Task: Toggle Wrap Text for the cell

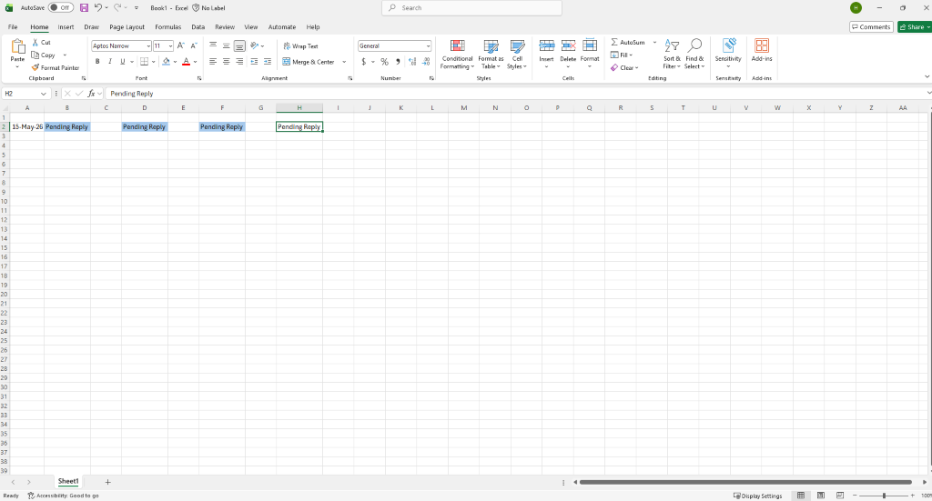Action: point(300,45)
